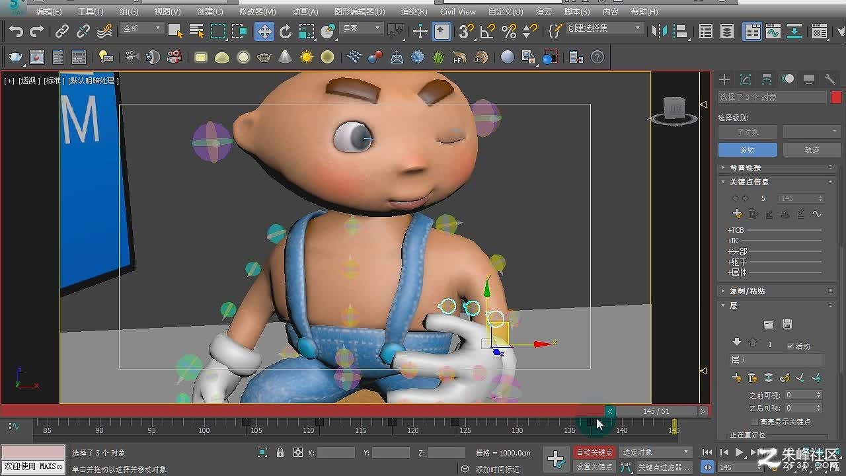
Task: Click the Undo arrow icon
Action: tap(16, 31)
